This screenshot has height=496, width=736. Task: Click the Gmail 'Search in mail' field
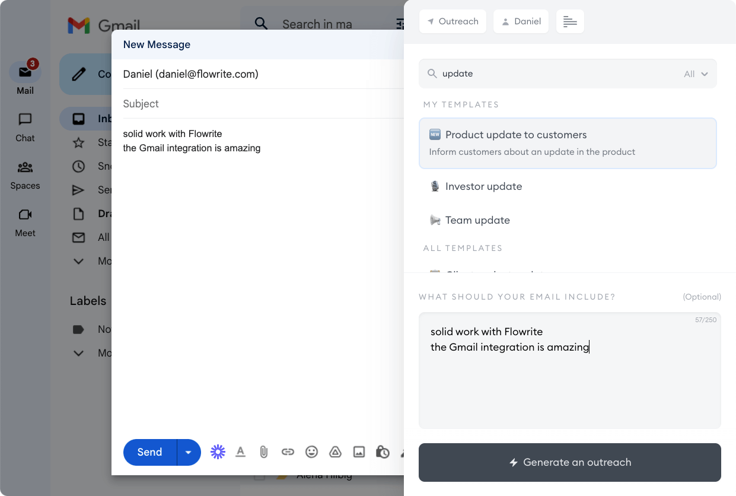click(x=317, y=24)
